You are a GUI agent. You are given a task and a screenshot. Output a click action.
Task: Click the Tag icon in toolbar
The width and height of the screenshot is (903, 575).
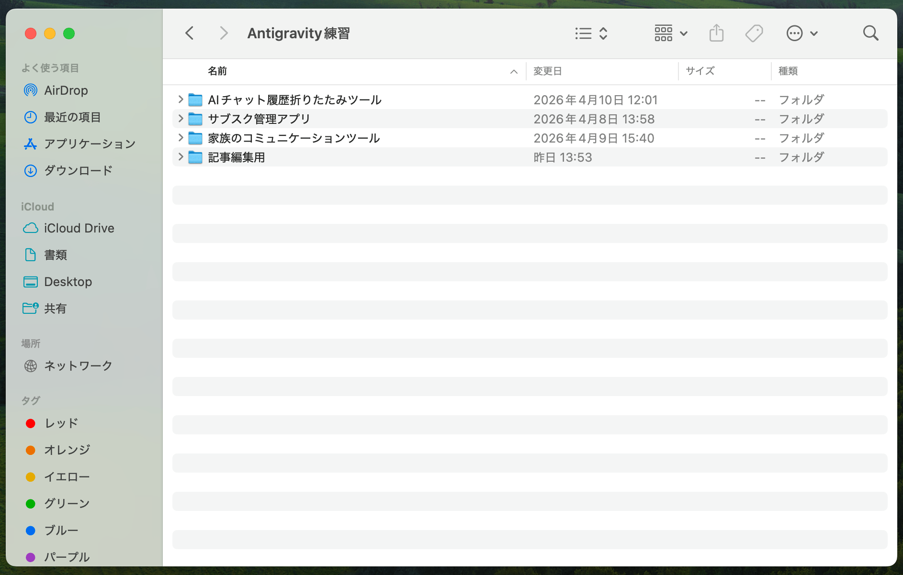click(x=753, y=33)
